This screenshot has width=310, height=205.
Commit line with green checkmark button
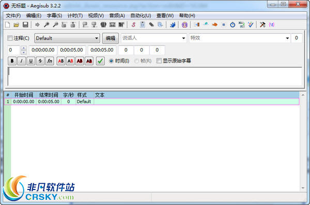click(100, 61)
